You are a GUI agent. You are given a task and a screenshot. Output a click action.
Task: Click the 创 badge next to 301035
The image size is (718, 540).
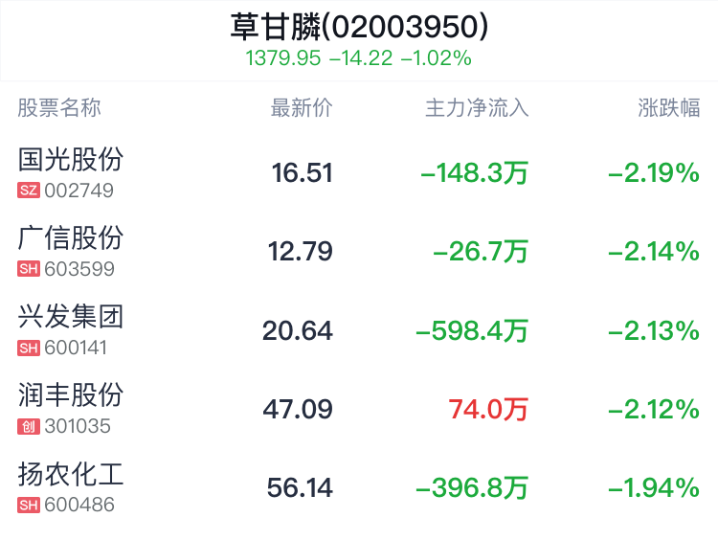click(29, 426)
